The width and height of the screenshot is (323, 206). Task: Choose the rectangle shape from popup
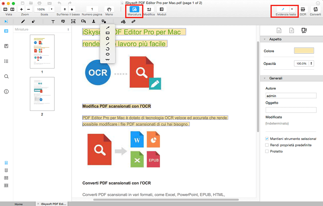click(x=107, y=33)
